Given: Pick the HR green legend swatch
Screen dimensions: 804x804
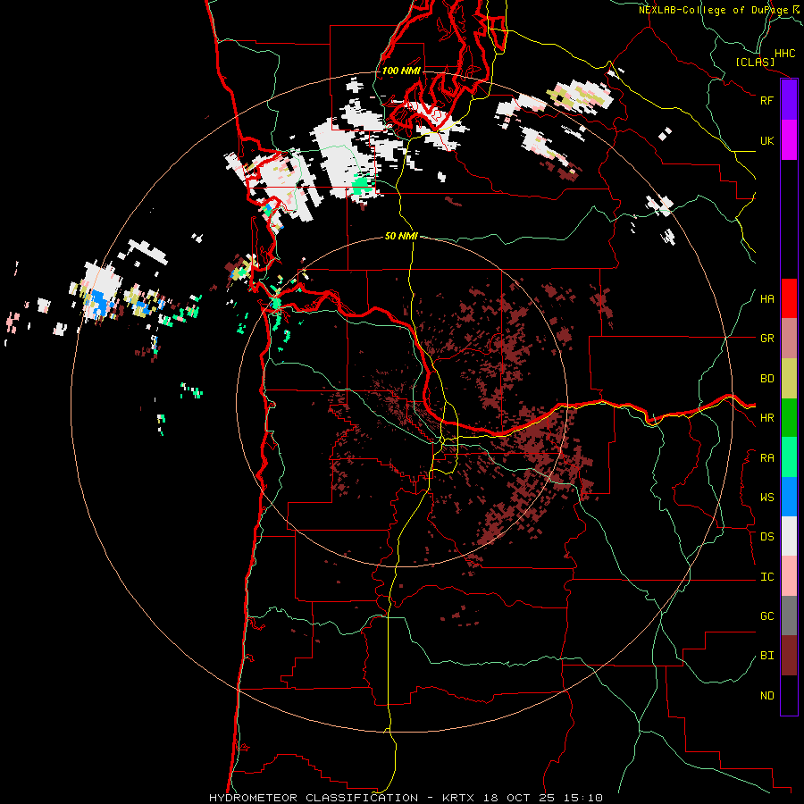Looking at the screenshot, I should pos(789,418).
